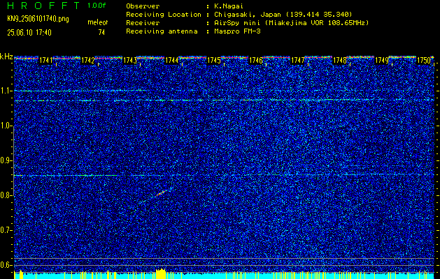
Task: Click the slanted red-yellow meteor echo streak
Action: 161,193
